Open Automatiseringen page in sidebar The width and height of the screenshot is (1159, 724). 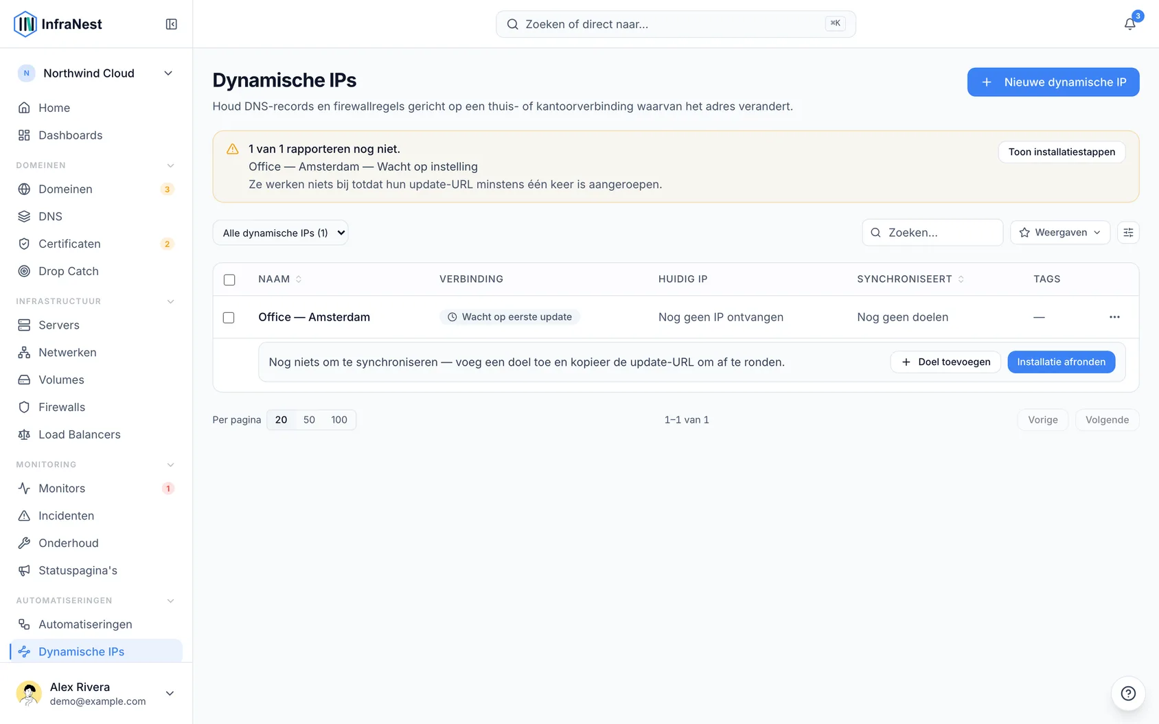96,624
